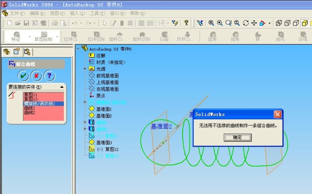Open the view orientation dropdown arrow

(269, 23)
